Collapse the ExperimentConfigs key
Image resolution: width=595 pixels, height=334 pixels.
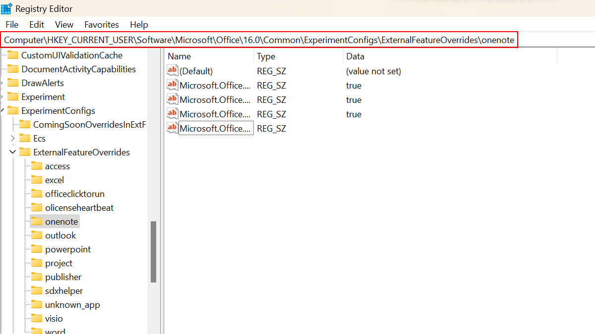(x=2, y=111)
